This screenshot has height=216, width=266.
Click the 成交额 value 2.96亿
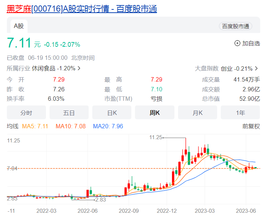click(251, 89)
